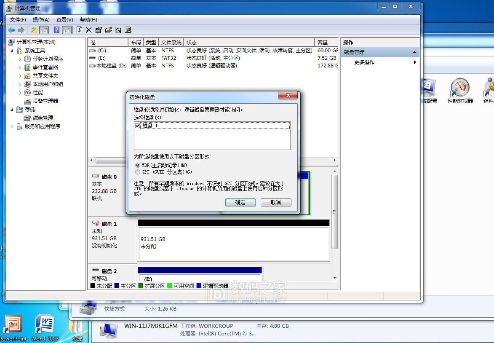The height and width of the screenshot is (343, 494).
Task: Sort by the 容量 column header
Action: 327,42
